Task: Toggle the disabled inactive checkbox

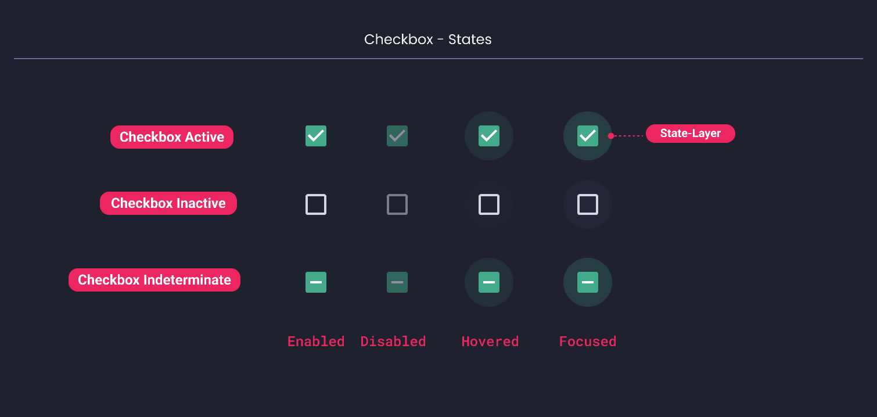Action: point(397,204)
